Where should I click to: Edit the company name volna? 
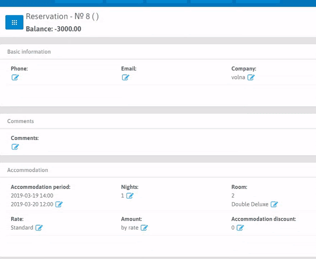[x=251, y=78]
